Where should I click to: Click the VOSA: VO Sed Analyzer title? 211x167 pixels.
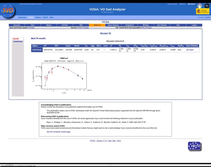pos(107,9)
